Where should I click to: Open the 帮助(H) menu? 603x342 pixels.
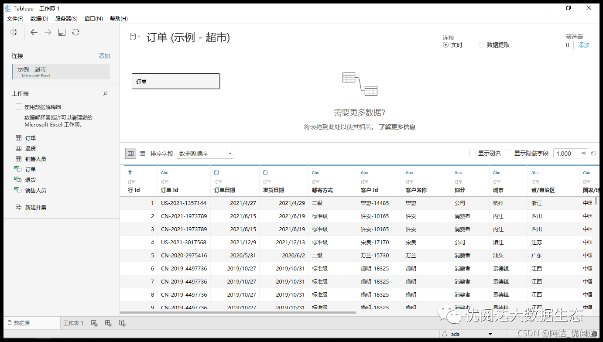pyautogui.click(x=119, y=18)
